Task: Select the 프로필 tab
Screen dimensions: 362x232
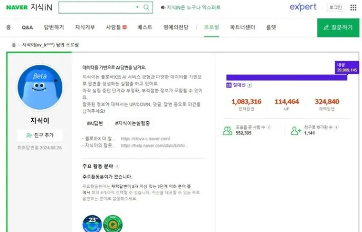Action: pyautogui.click(x=212, y=27)
